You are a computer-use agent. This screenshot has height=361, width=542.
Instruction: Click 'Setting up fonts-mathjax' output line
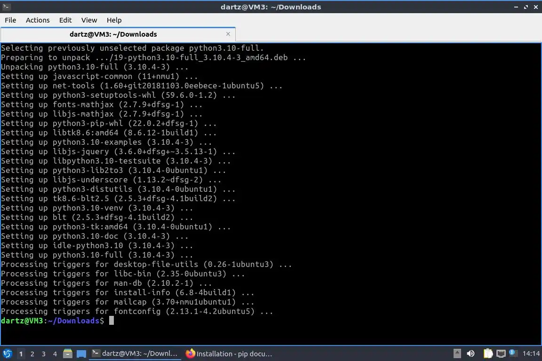pos(102,104)
